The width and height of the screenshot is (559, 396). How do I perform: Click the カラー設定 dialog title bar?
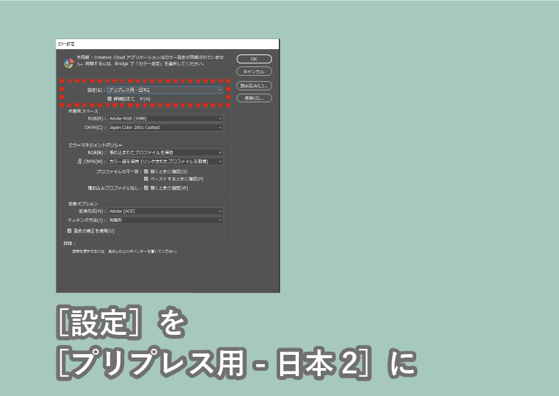click(x=167, y=44)
